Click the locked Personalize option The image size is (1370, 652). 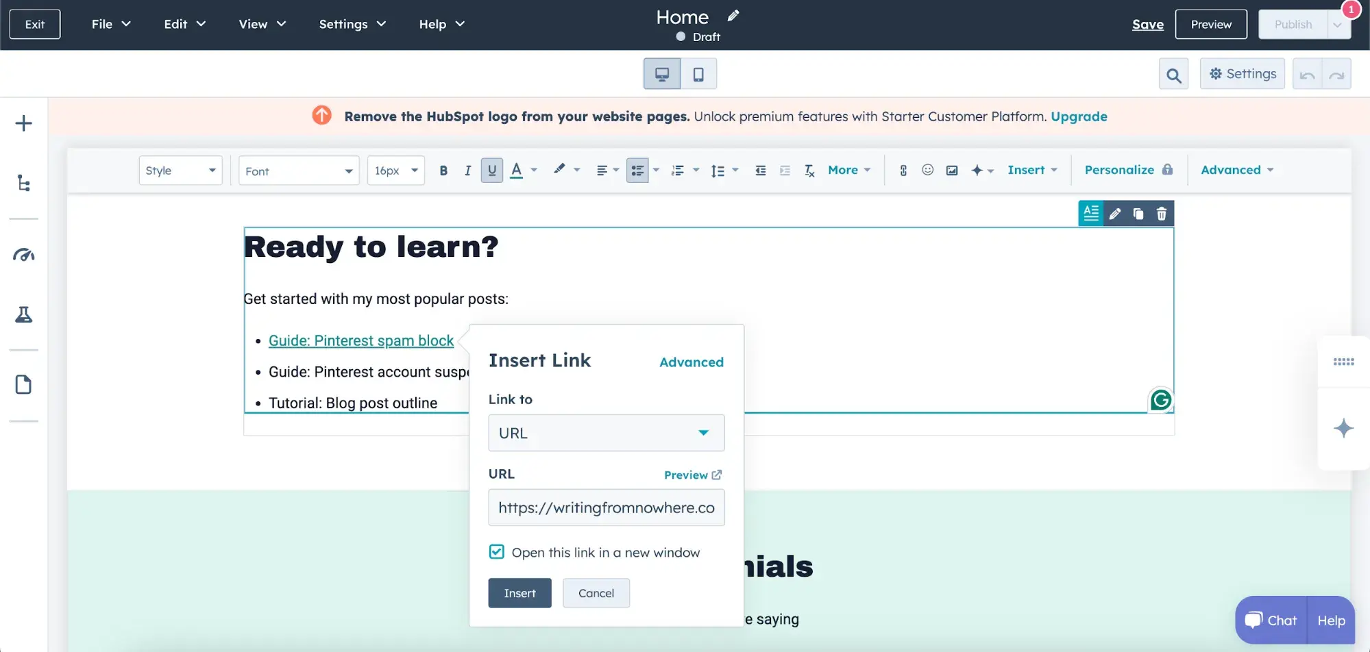1129,170
